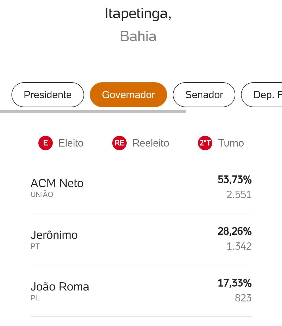Image resolution: width=282 pixels, height=326 pixels.
Task: Click the 2.551 vote count
Action: point(239,195)
